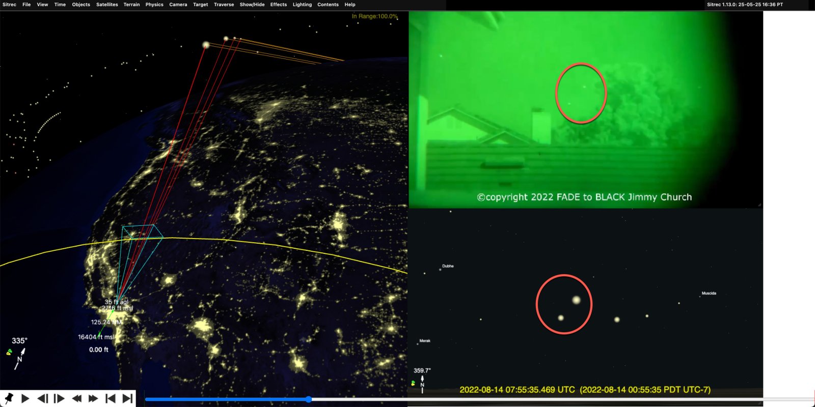Click the 359.7° compass in the sky view
Screen dimensions: 815x407
422,381
